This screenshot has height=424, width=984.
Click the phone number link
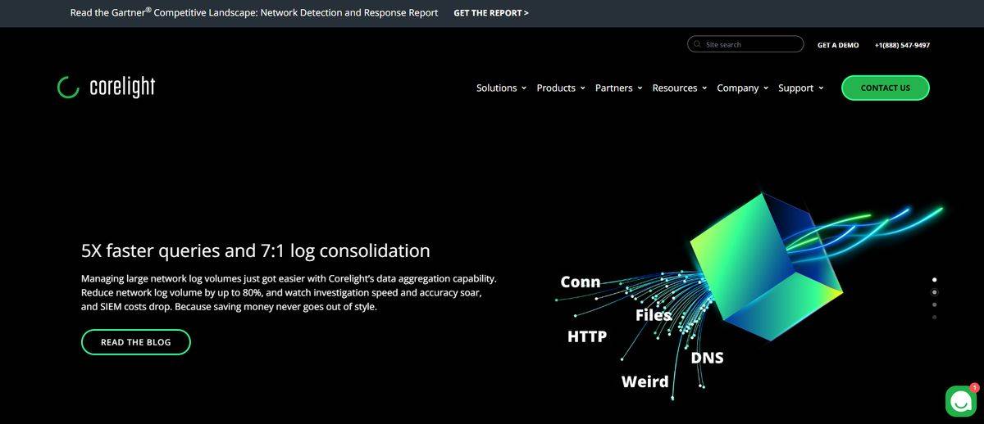pos(902,45)
